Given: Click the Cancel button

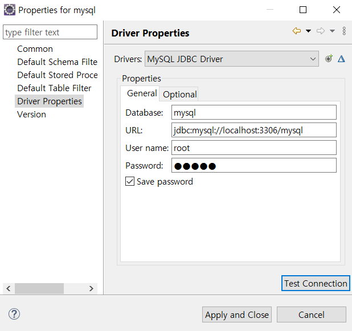Looking at the screenshot, I should (312, 314).
